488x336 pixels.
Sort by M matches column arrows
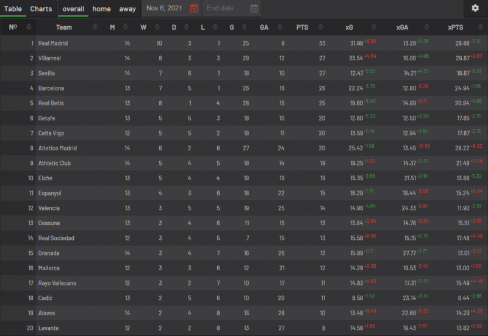126,27
